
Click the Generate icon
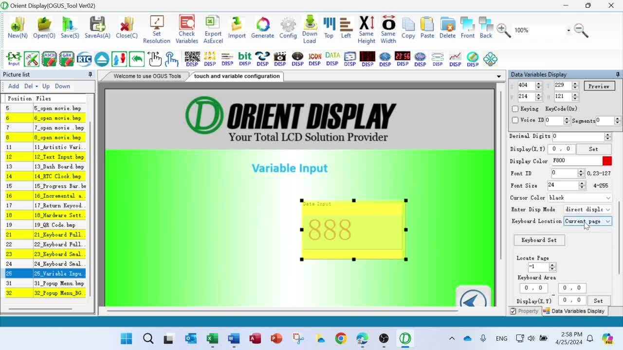(x=263, y=28)
